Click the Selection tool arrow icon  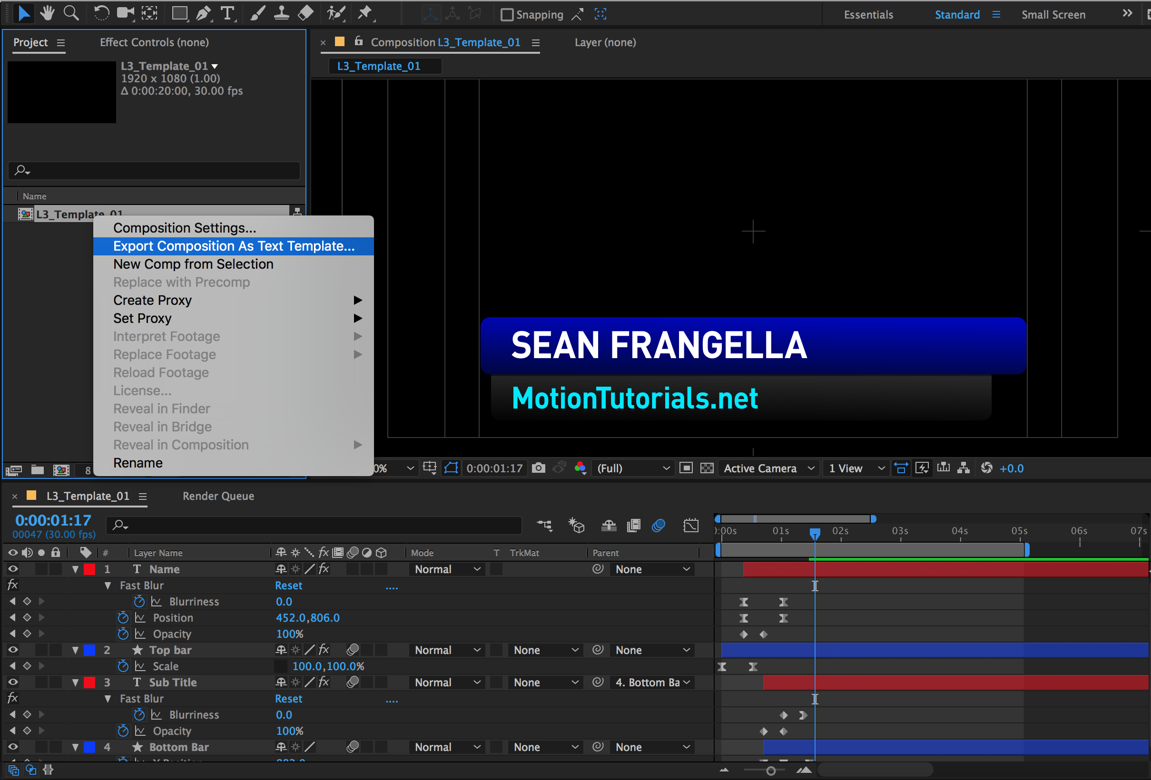tap(23, 12)
